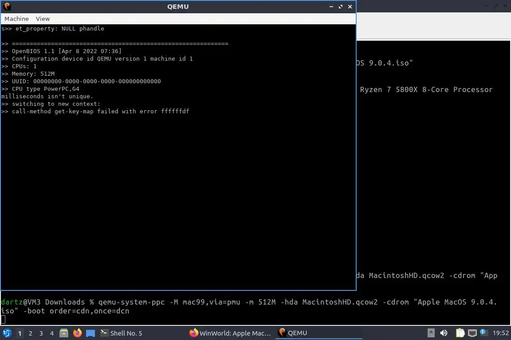Launch Firefox from the quick launch panel
This screenshot has width=511, height=340.
(x=77, y=333)
